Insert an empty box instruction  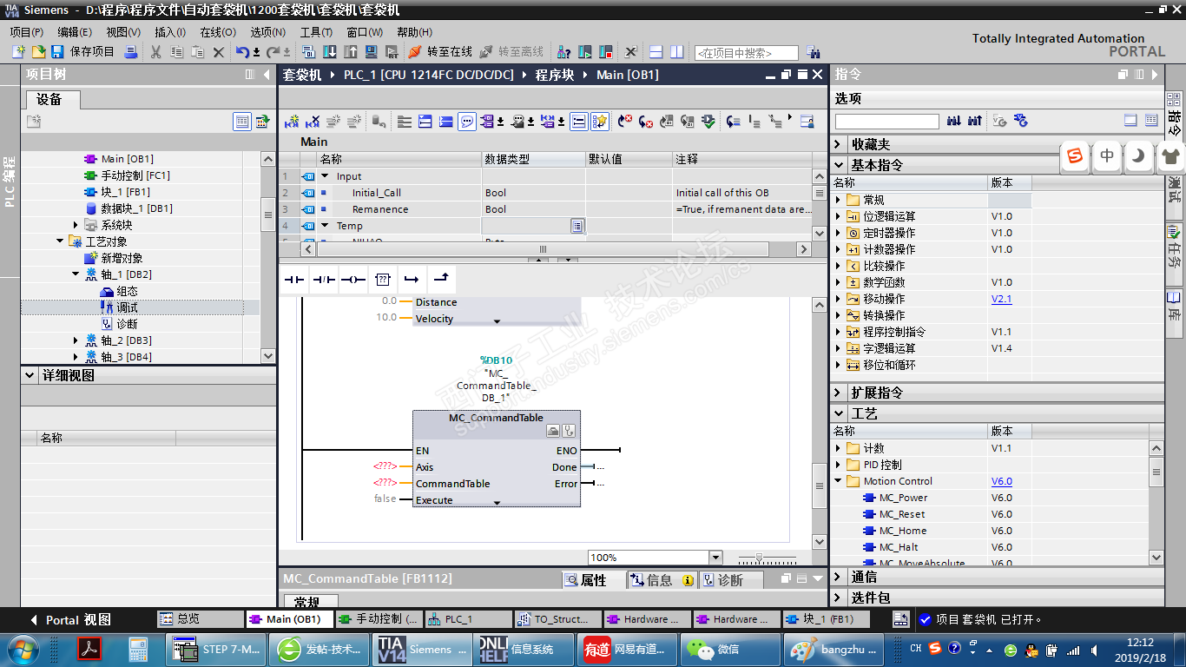tap(382, 280)
